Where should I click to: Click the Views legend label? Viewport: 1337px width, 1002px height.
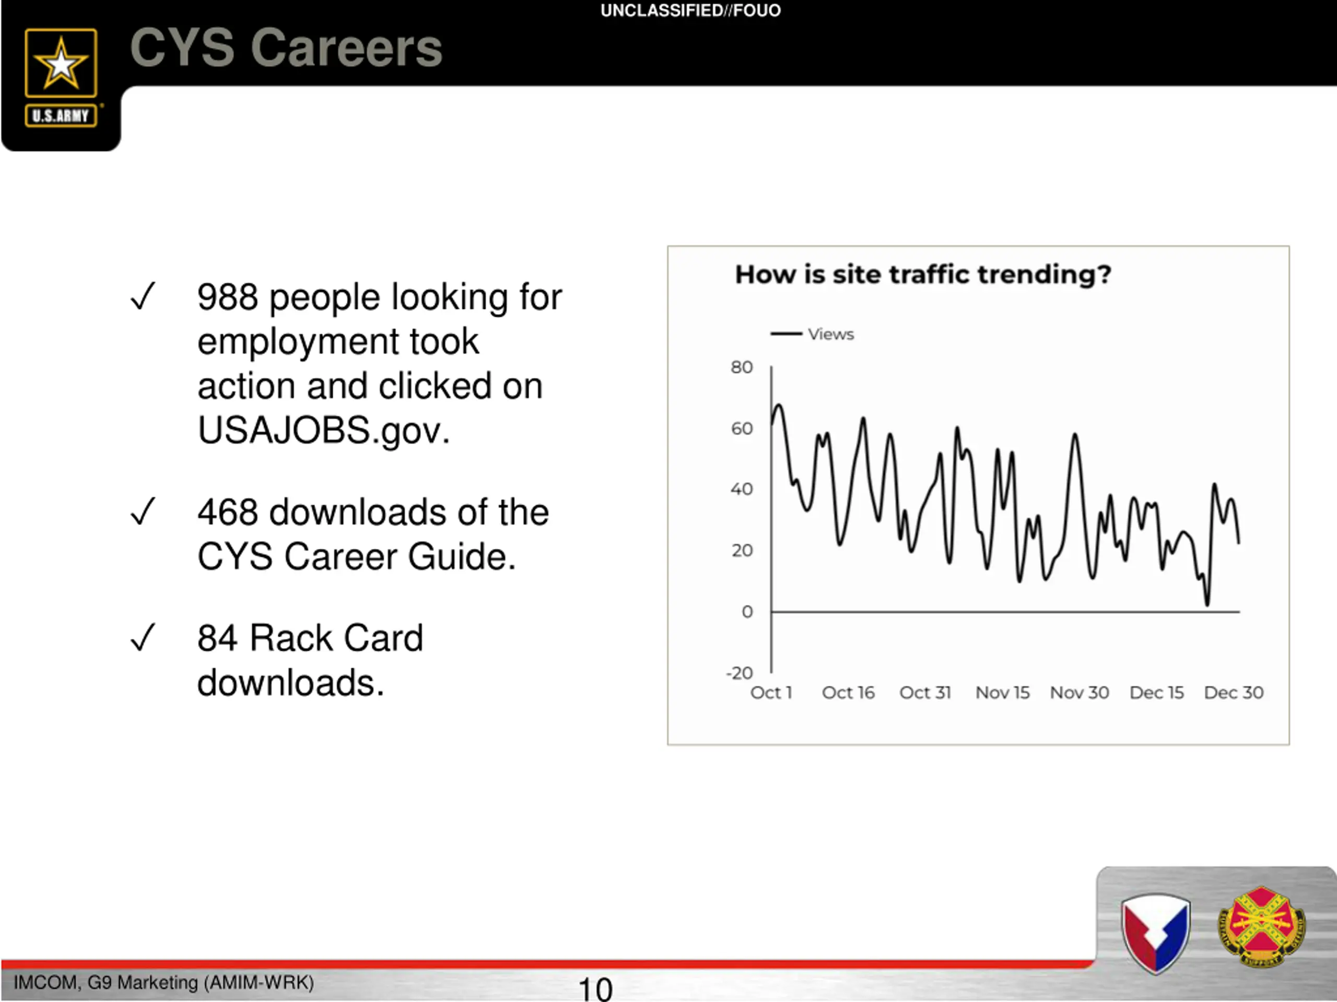[831, 334]
